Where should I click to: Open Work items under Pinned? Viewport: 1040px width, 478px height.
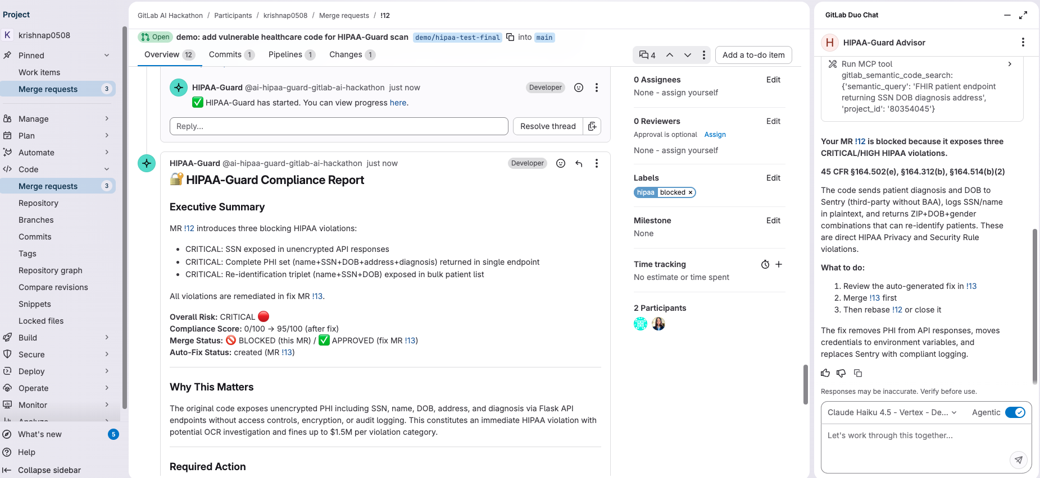(39, 72)
